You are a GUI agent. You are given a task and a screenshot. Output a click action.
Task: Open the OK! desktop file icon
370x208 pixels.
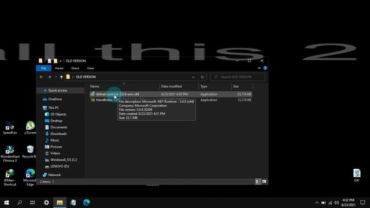357,176
